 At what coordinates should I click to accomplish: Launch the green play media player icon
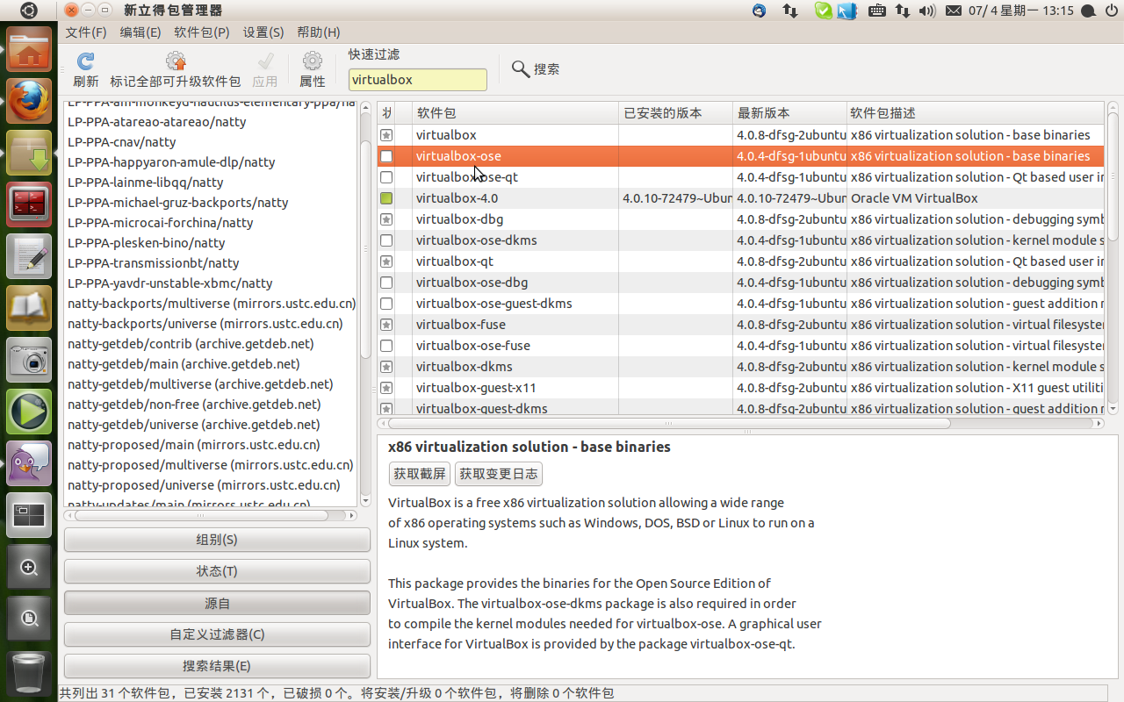(x=29, y=412)
